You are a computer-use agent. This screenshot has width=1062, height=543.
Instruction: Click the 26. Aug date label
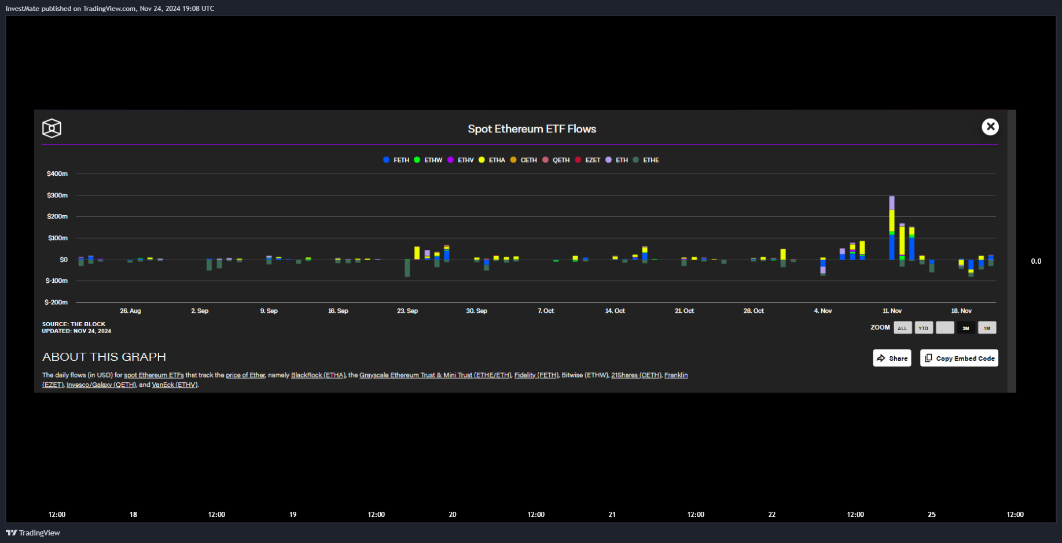130,311
